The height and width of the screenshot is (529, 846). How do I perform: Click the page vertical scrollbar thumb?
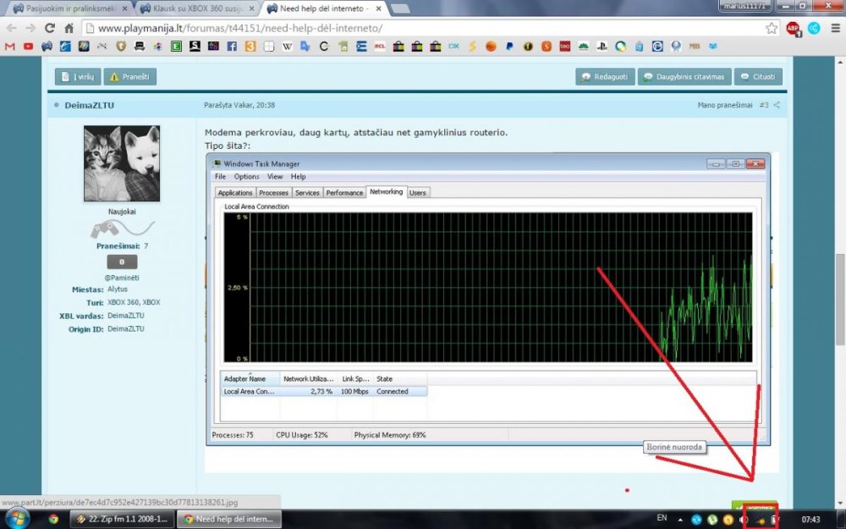840,300
